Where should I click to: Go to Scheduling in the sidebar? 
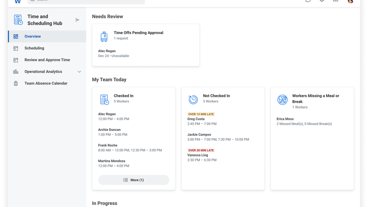click(x=34, y=48)
